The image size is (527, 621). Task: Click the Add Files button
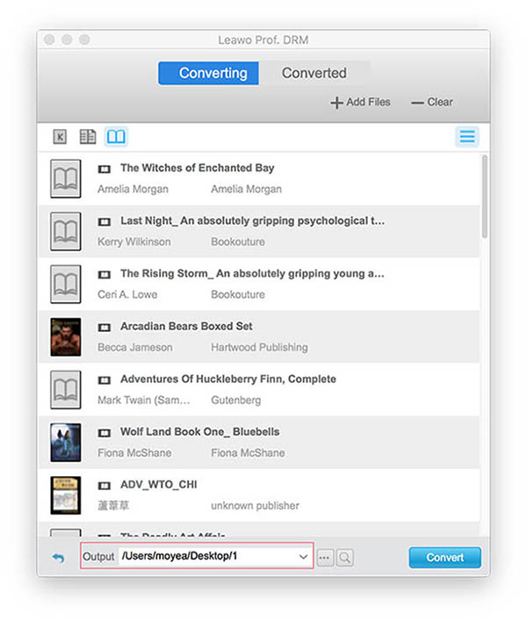(x=360, y=103)
